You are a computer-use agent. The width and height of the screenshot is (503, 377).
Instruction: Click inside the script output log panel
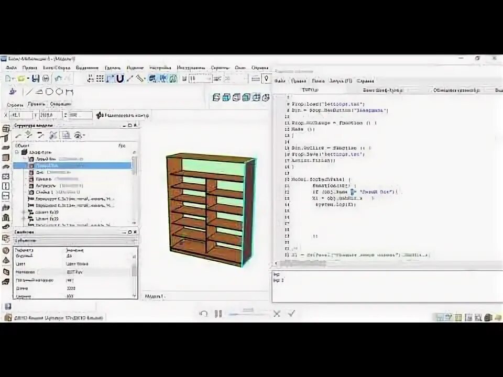[x=387, y=286]
